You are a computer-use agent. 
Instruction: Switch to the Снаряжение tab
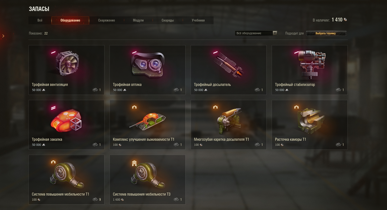(106, 20)
